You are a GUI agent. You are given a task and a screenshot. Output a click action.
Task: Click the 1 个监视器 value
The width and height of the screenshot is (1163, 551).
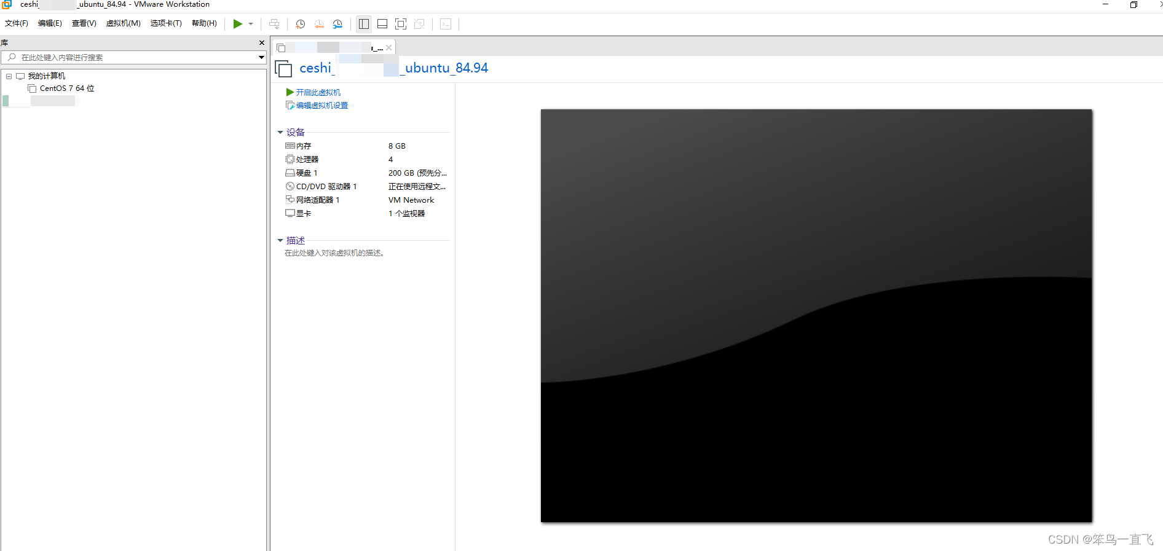click(406, 214)
